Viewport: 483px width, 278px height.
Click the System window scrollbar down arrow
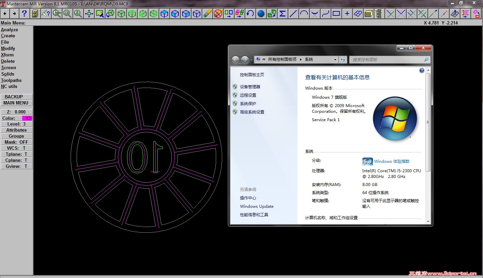click(x=428, y=222)
